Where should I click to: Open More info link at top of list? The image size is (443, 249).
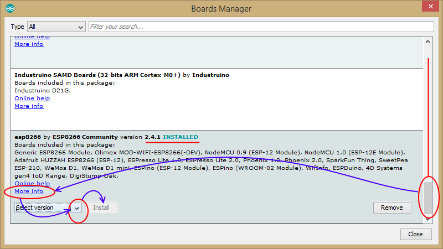tap(29, 44)
